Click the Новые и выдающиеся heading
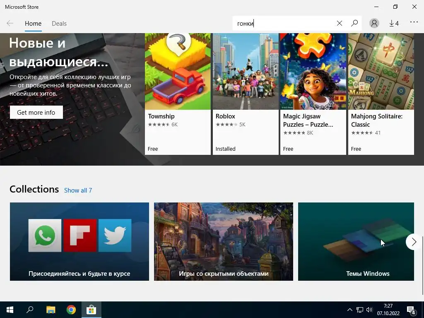 tap(59, 52)
